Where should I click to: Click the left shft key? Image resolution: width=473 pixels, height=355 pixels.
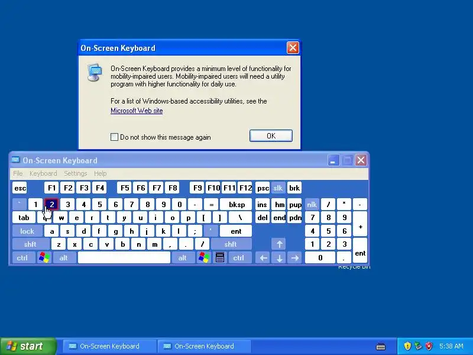(31, 244)
